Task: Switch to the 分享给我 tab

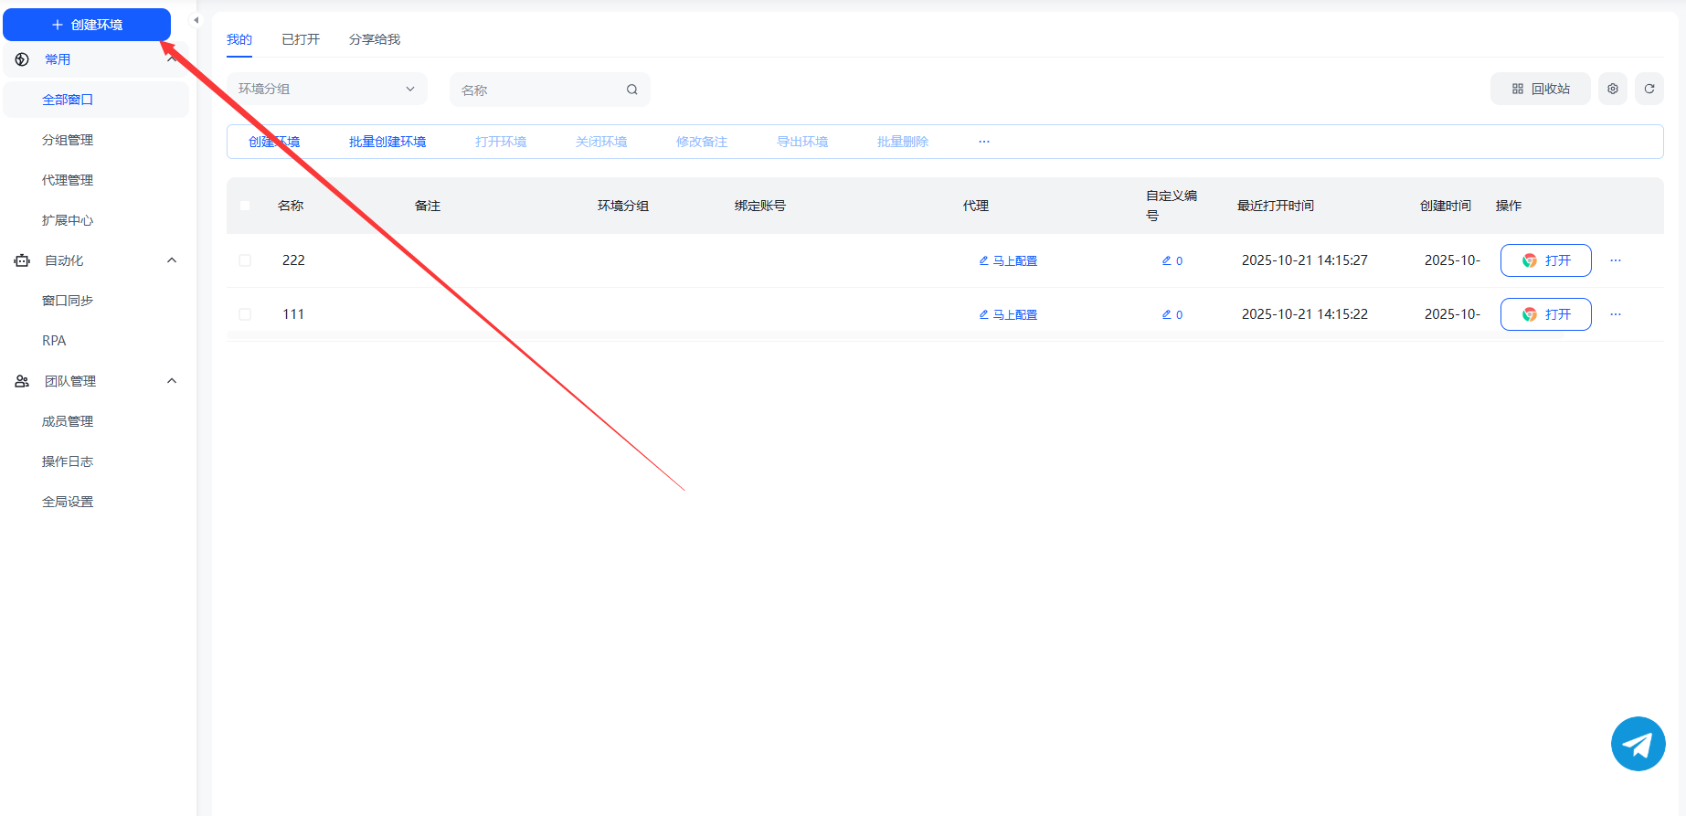Action: 374,39
